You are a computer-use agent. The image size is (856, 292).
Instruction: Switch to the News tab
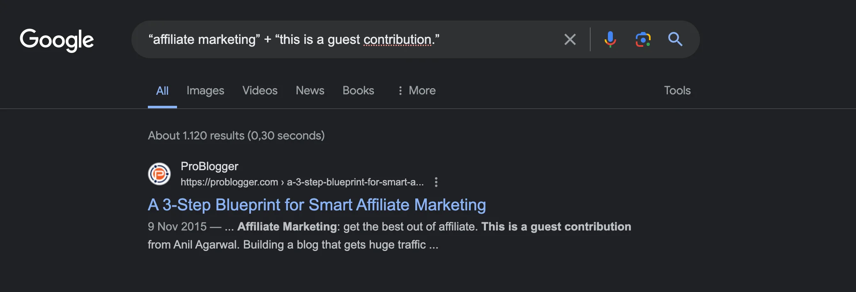pos(310,91)
